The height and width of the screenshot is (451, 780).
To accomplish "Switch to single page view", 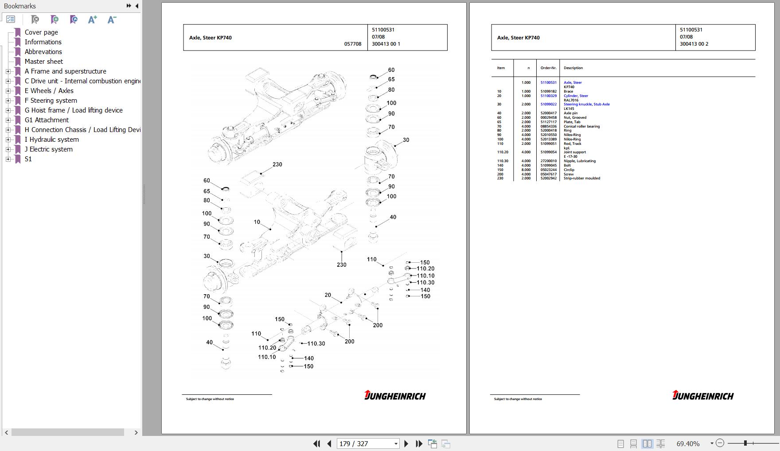I will click(620, 443).
